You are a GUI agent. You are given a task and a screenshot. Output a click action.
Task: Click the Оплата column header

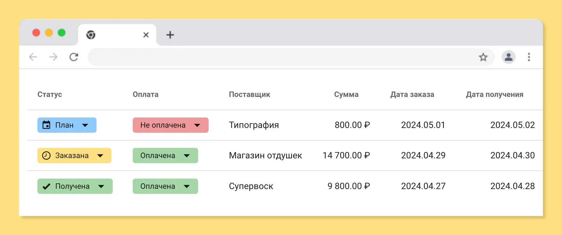(145, 94)
